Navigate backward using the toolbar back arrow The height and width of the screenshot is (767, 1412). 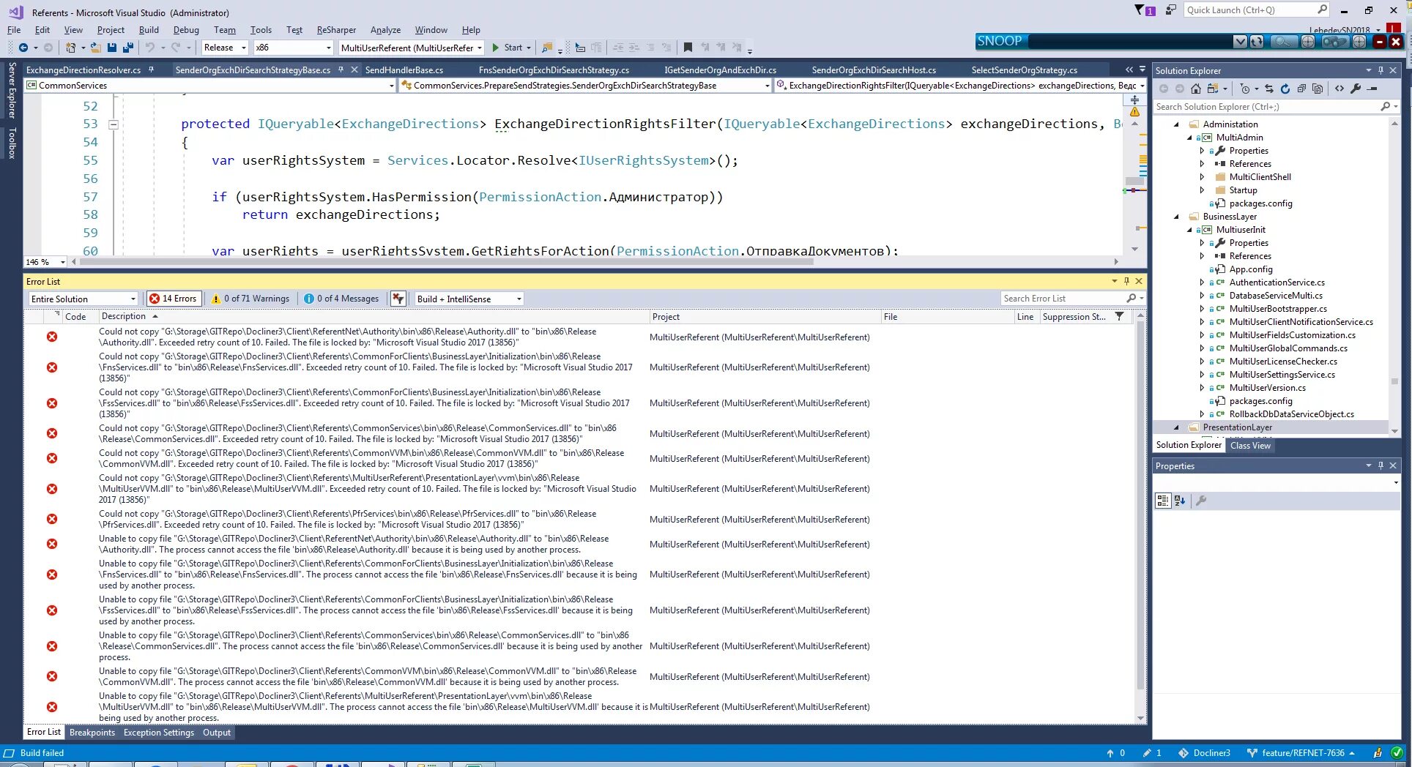(23, 48)
